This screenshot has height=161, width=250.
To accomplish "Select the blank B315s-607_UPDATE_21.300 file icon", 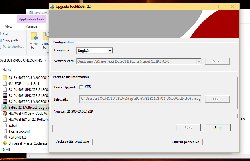I will 5,90.
